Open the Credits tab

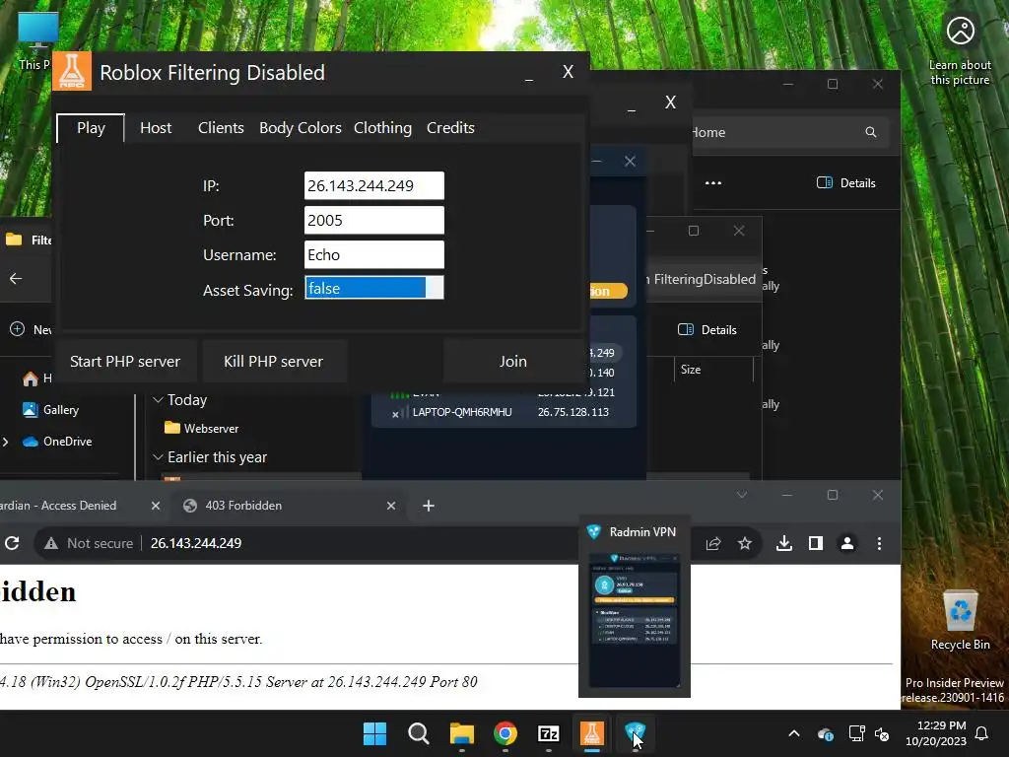click(450, 127)
